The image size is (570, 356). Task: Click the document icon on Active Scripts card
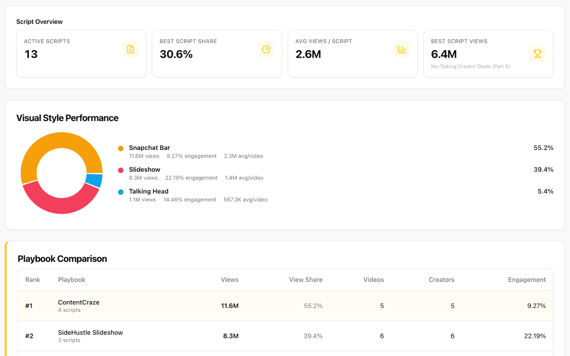coord(130,49)
